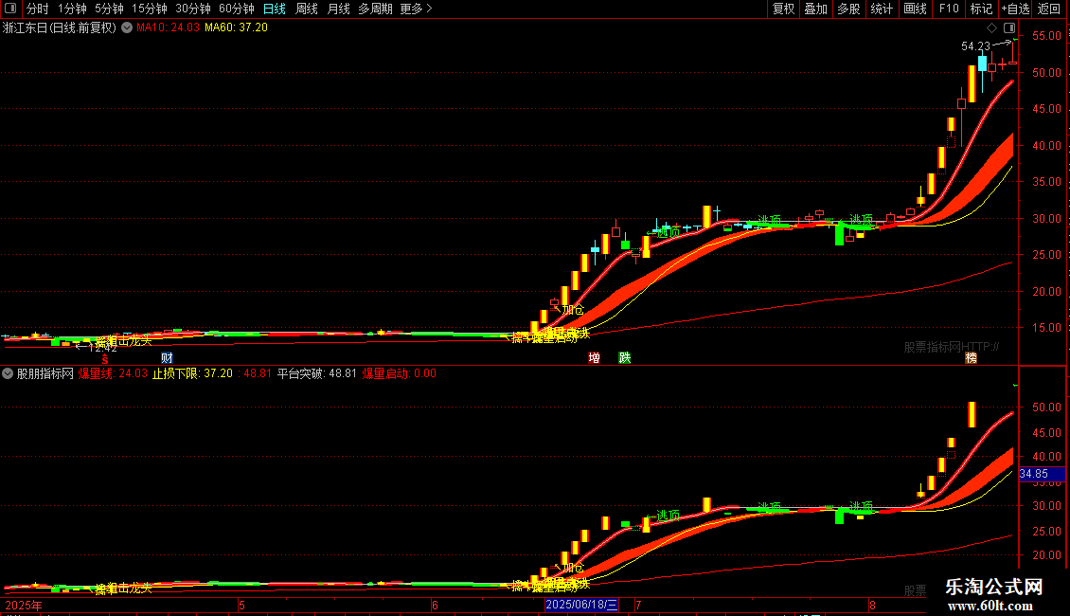Click the 爆里启动: 0.00 value label
The image size is (1070, 616).
tap(400, 373)
